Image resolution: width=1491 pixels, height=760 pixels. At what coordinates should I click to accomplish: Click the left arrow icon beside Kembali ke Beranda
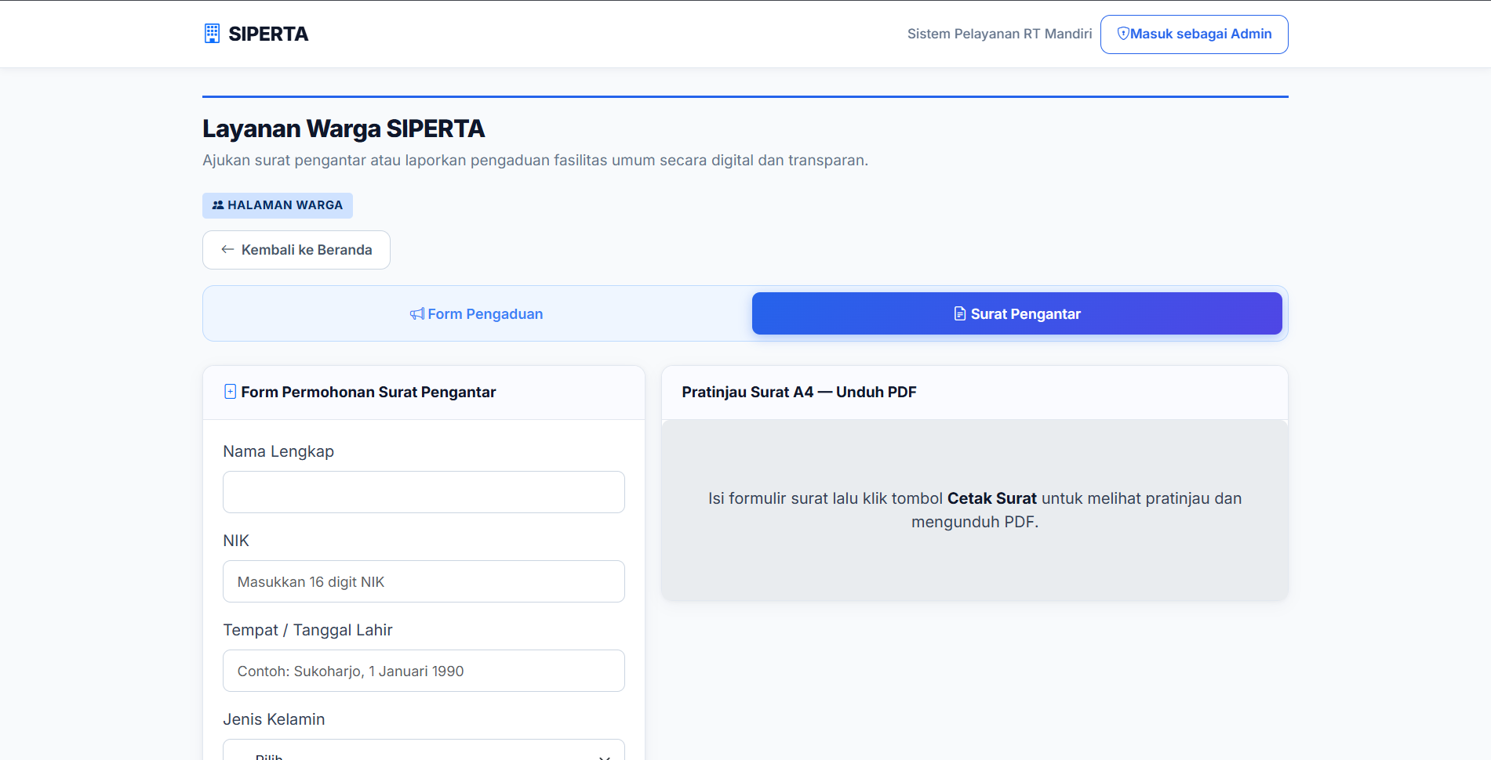227,250
